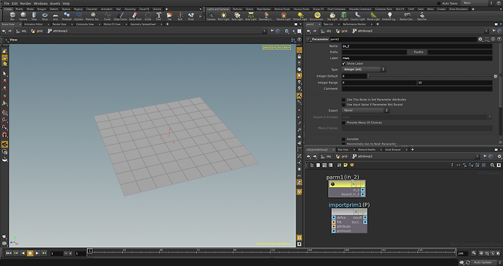The image size is (503, 266).
Task: Select the Spray Paint shelf tool
Action: click(x=135, y=16)
